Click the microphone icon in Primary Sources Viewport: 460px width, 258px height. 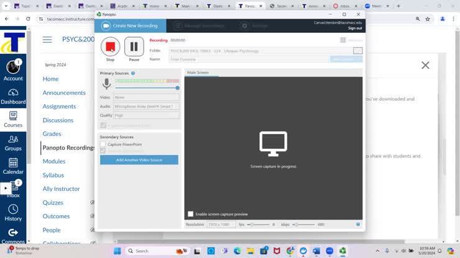pos(107,84)
